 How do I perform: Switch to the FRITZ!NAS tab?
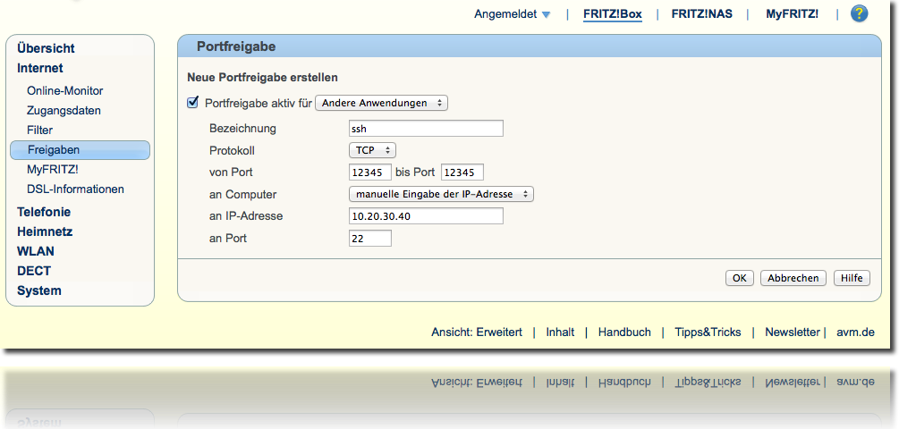(x=701, y=14)
